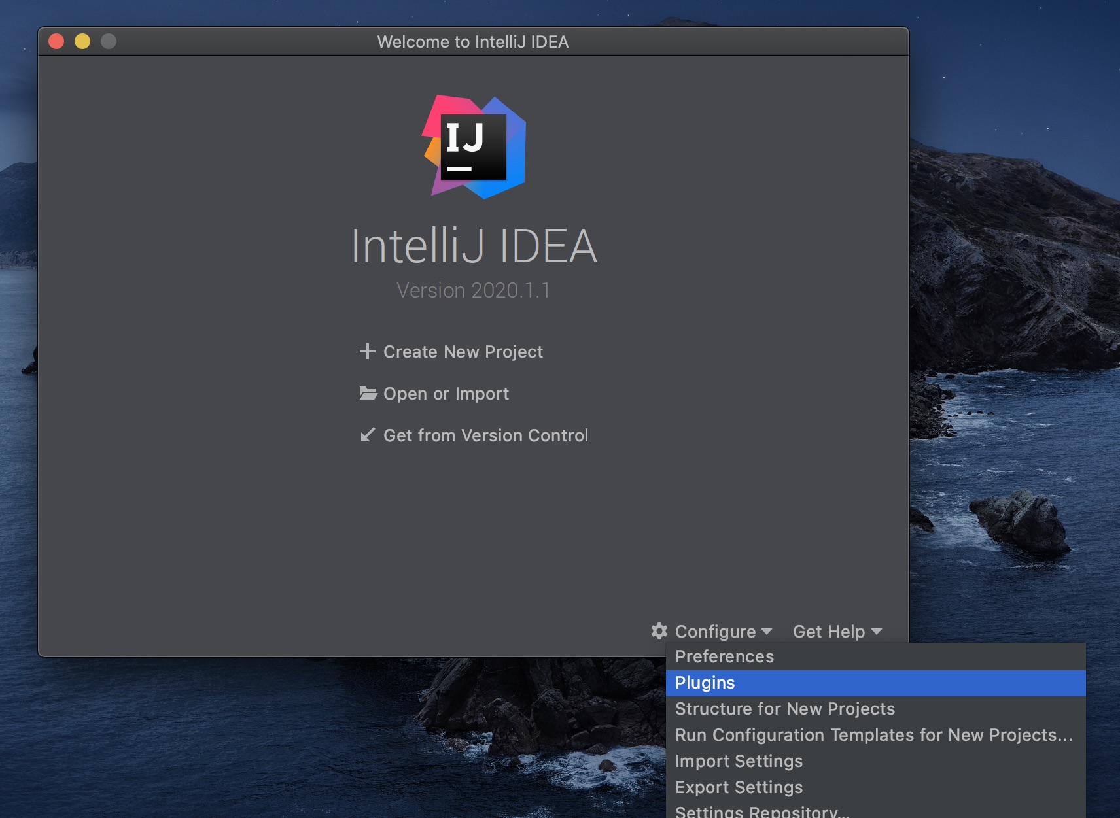Viewport: 1120px width, 818px height.
Task: Open Run Configuration Templates for New Projects
Action: tap(873, 735)
